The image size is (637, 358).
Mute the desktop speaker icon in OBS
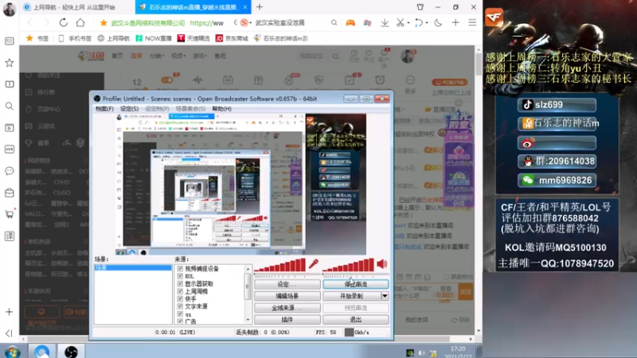tap(382, 264)
